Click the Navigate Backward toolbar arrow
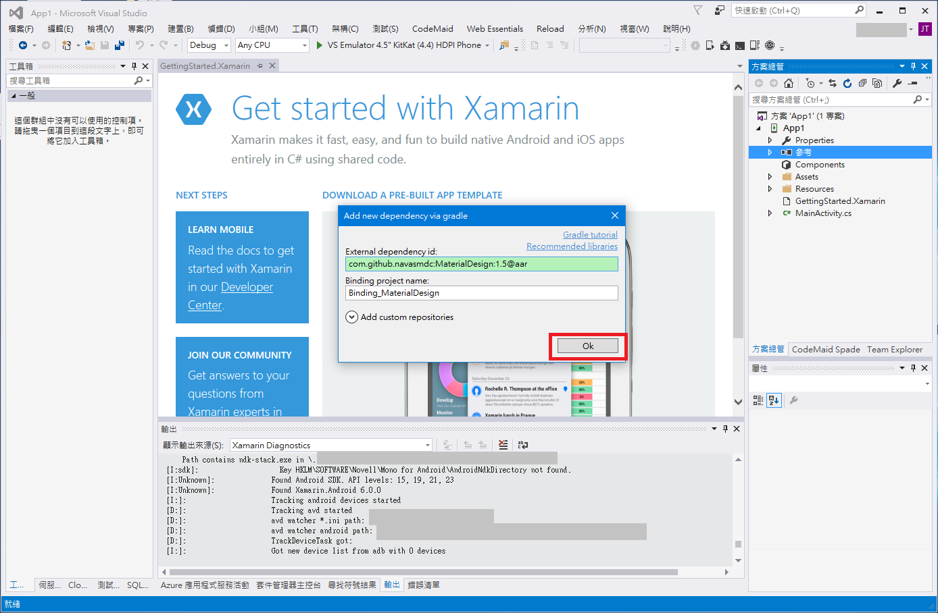 pyautogui.click(x=23, y=45)
